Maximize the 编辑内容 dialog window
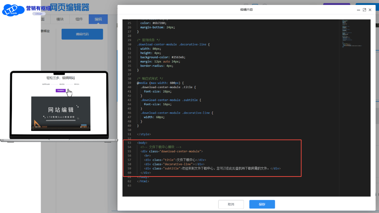The width and height of the screenshot is (379, 213). point(364,10)
